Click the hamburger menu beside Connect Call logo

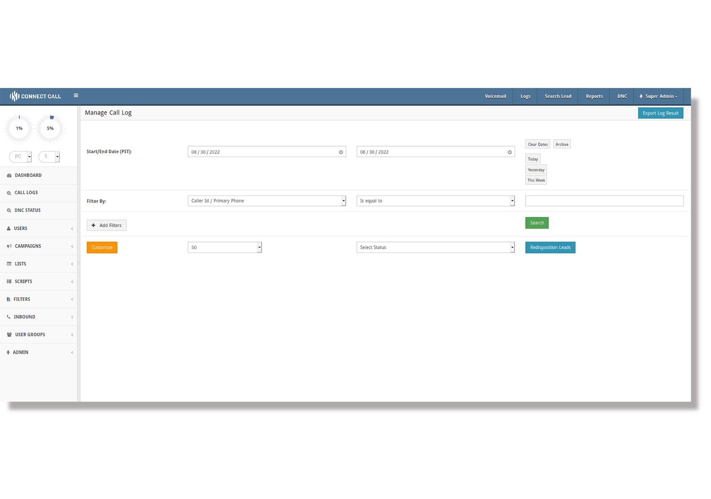(76, 96)
